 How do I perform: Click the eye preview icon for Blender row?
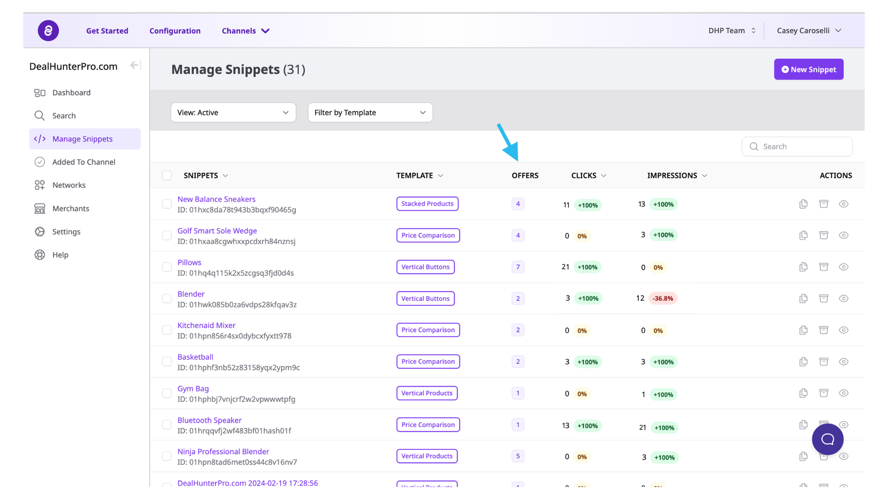point(844,299)
